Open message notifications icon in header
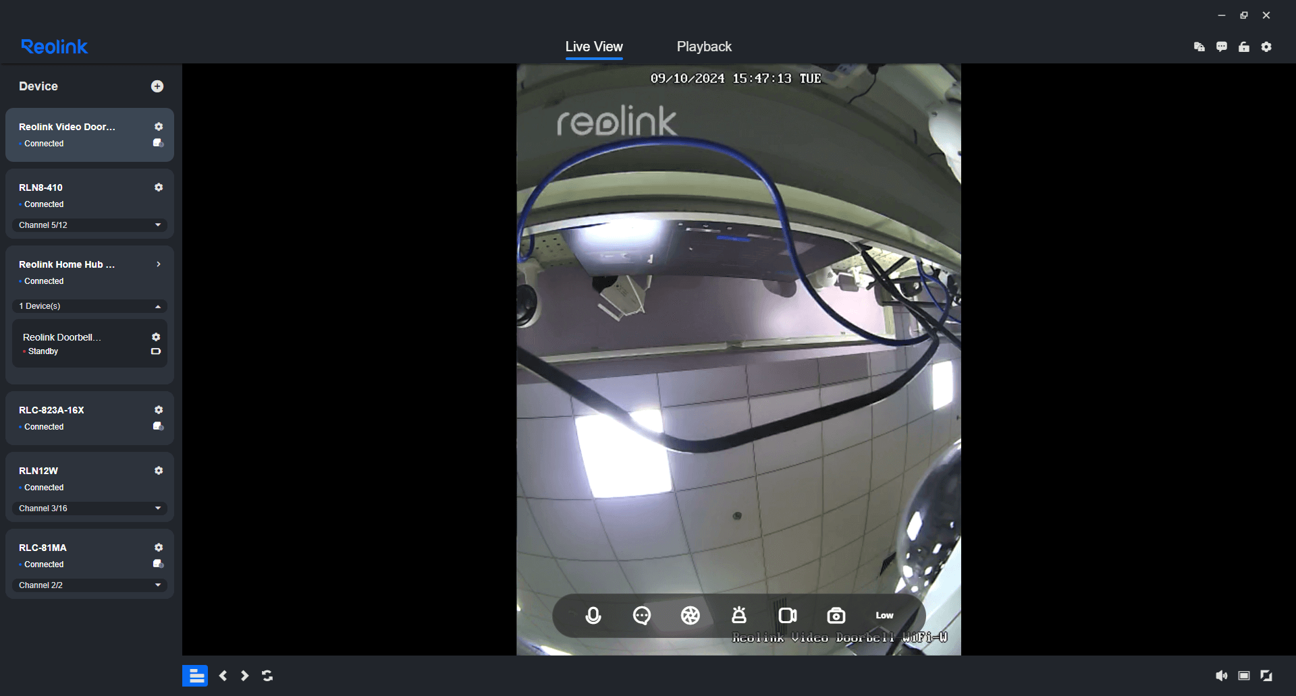 click(1222, 47)
